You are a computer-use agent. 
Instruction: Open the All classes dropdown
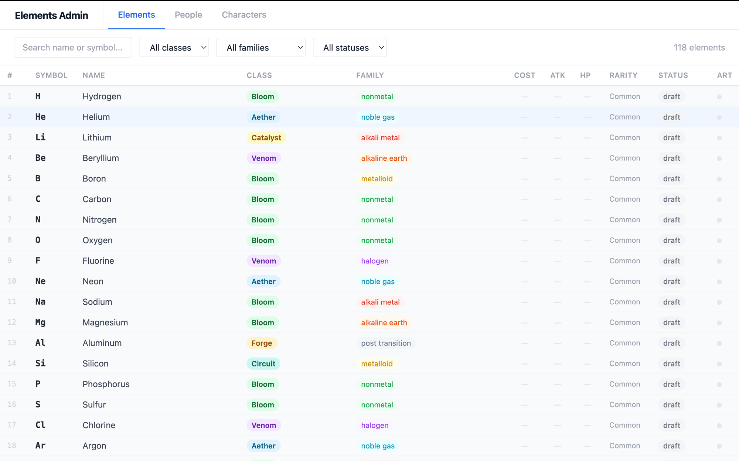(174, 47)
